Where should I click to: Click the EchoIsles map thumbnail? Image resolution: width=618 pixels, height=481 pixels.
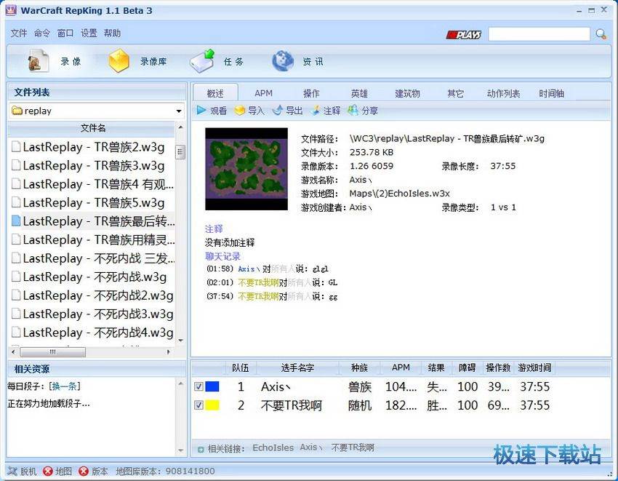pos(246,170)
